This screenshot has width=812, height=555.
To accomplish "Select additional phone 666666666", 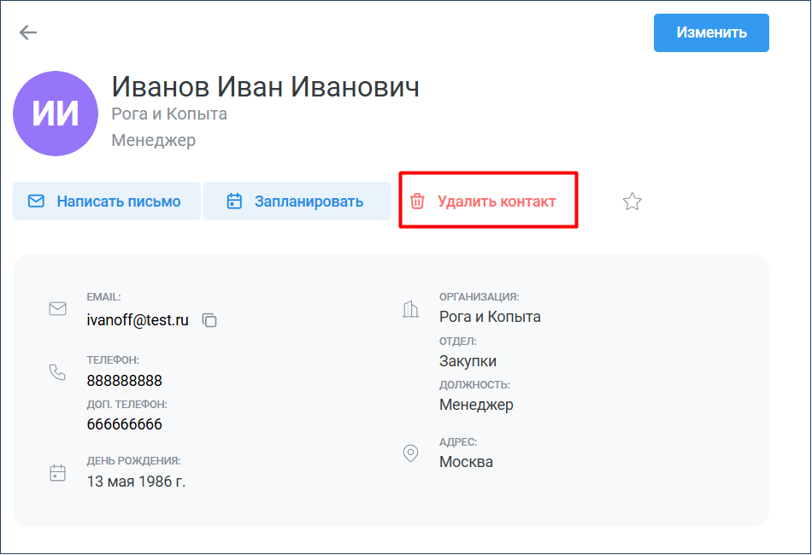I will click(124, 424).
